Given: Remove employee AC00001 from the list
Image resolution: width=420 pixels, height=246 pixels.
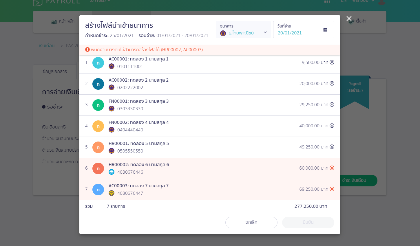Looking at the screenshot, I should pyautogui.click(x=332, y=62).
